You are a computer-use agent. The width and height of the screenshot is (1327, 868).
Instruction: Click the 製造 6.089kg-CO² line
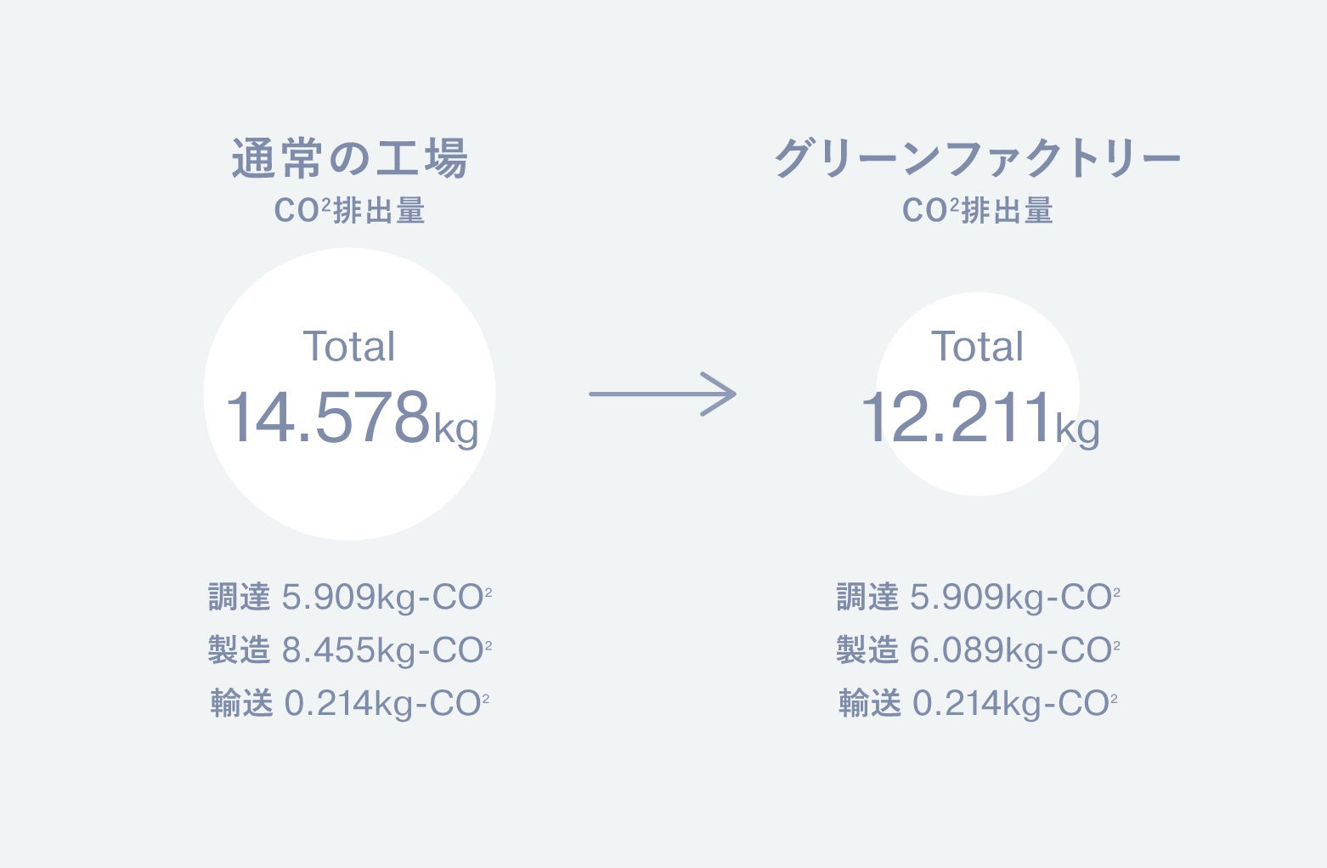tap(978, 650)
